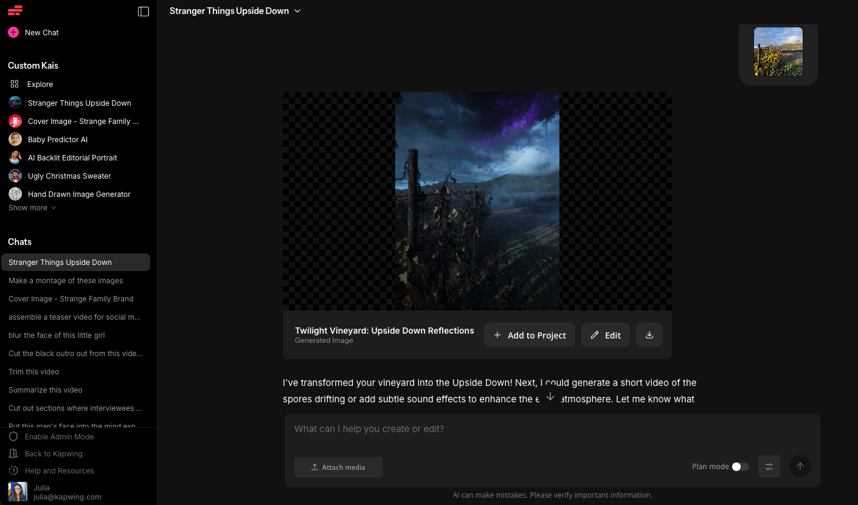This screenshot has height=505, width=858.
Task: Open the chat settings sliders icon
Action: (769, 467)
